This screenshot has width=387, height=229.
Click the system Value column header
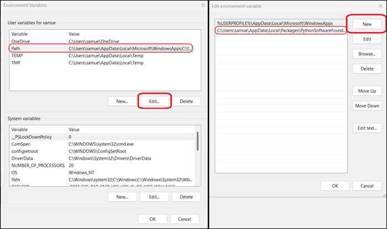click(130, 130)
